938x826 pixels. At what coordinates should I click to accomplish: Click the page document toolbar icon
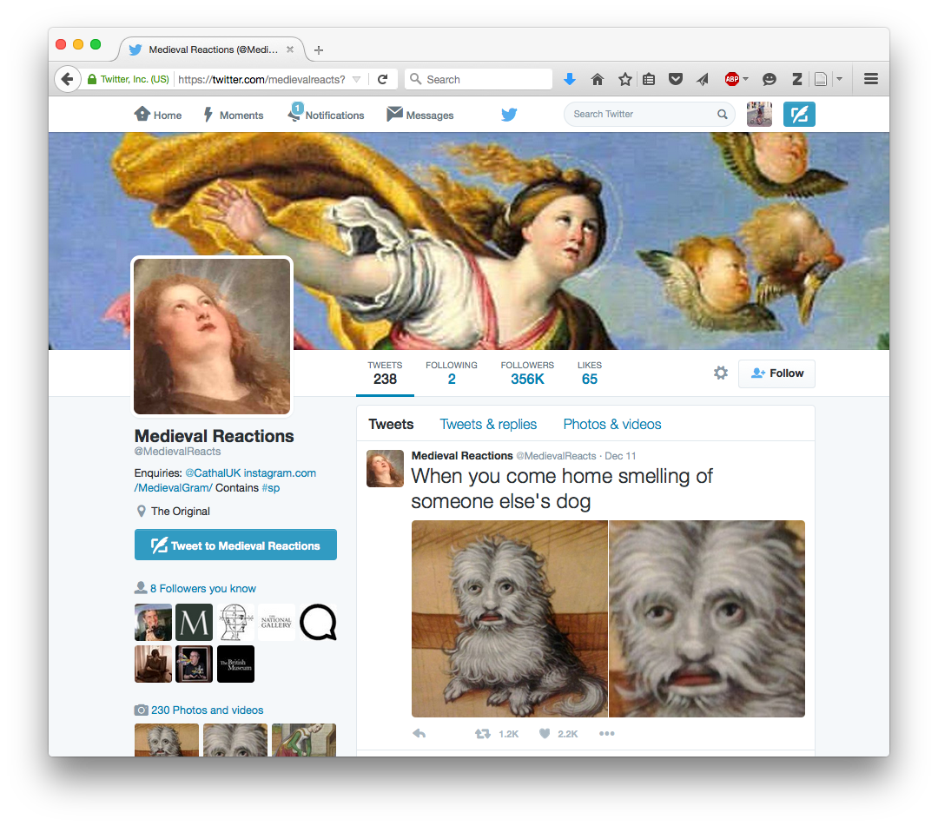click(x=821, y=79)
